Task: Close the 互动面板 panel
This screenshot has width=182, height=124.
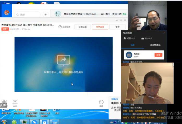Action: 164,33
